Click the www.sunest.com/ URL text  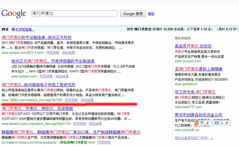click(24, 76)
